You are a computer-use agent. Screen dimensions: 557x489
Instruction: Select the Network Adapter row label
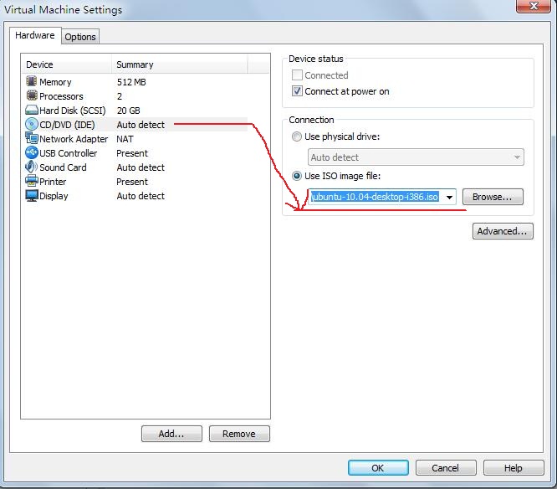click(74, 139)
